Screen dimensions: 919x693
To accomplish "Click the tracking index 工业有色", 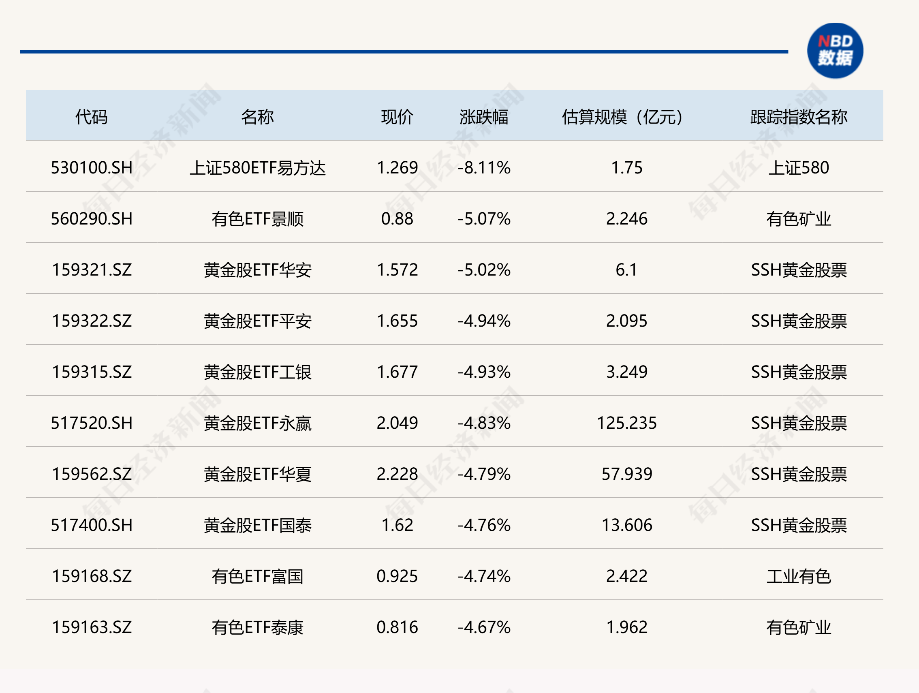I will point(799,577).
